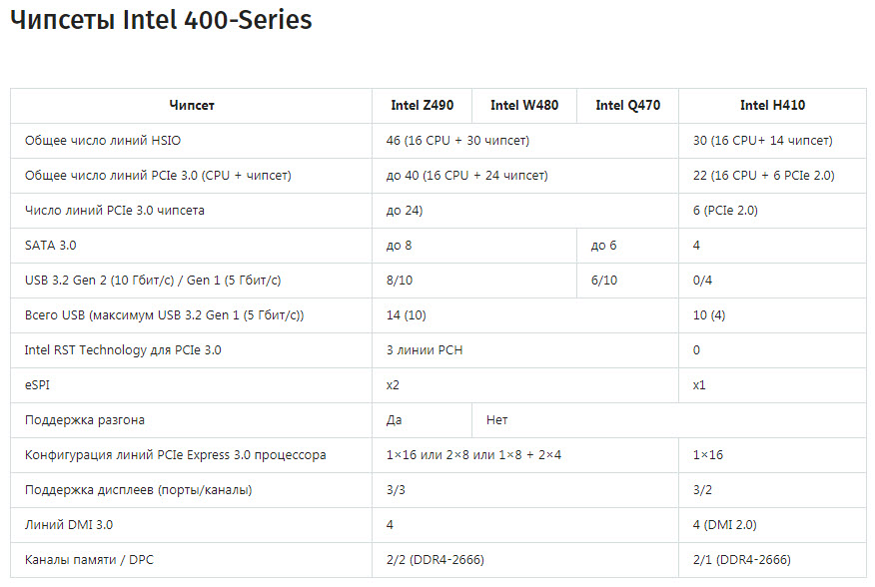
Task: Select the "46 (16 CPU + 30 чипсет)" cell
Action: click(456, 141)
